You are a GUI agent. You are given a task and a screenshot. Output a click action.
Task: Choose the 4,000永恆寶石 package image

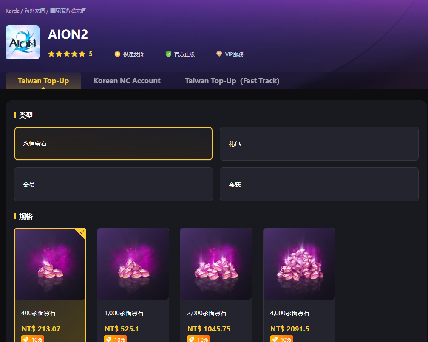[299, 264]
